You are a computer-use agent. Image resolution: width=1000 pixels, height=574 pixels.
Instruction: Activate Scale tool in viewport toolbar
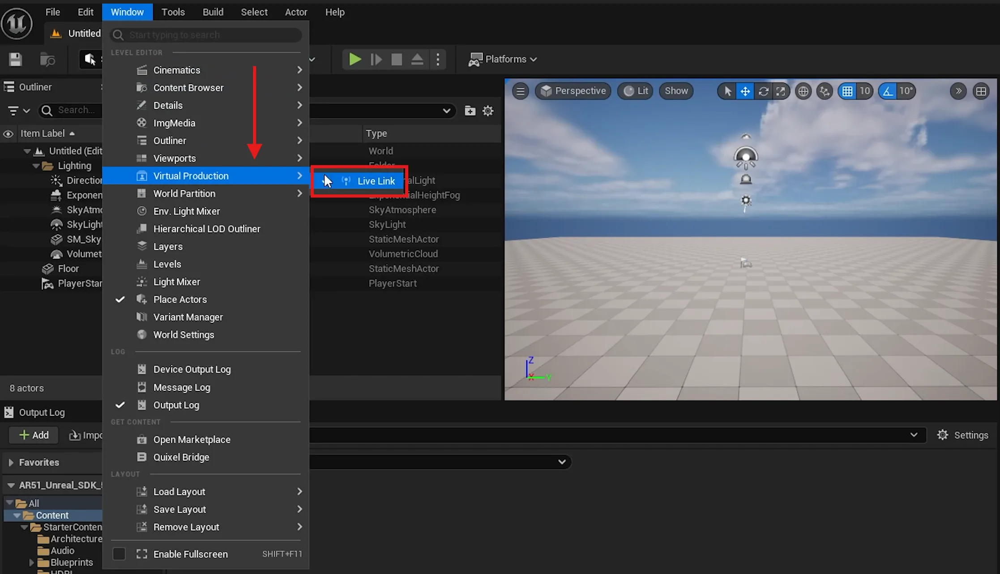781,91
